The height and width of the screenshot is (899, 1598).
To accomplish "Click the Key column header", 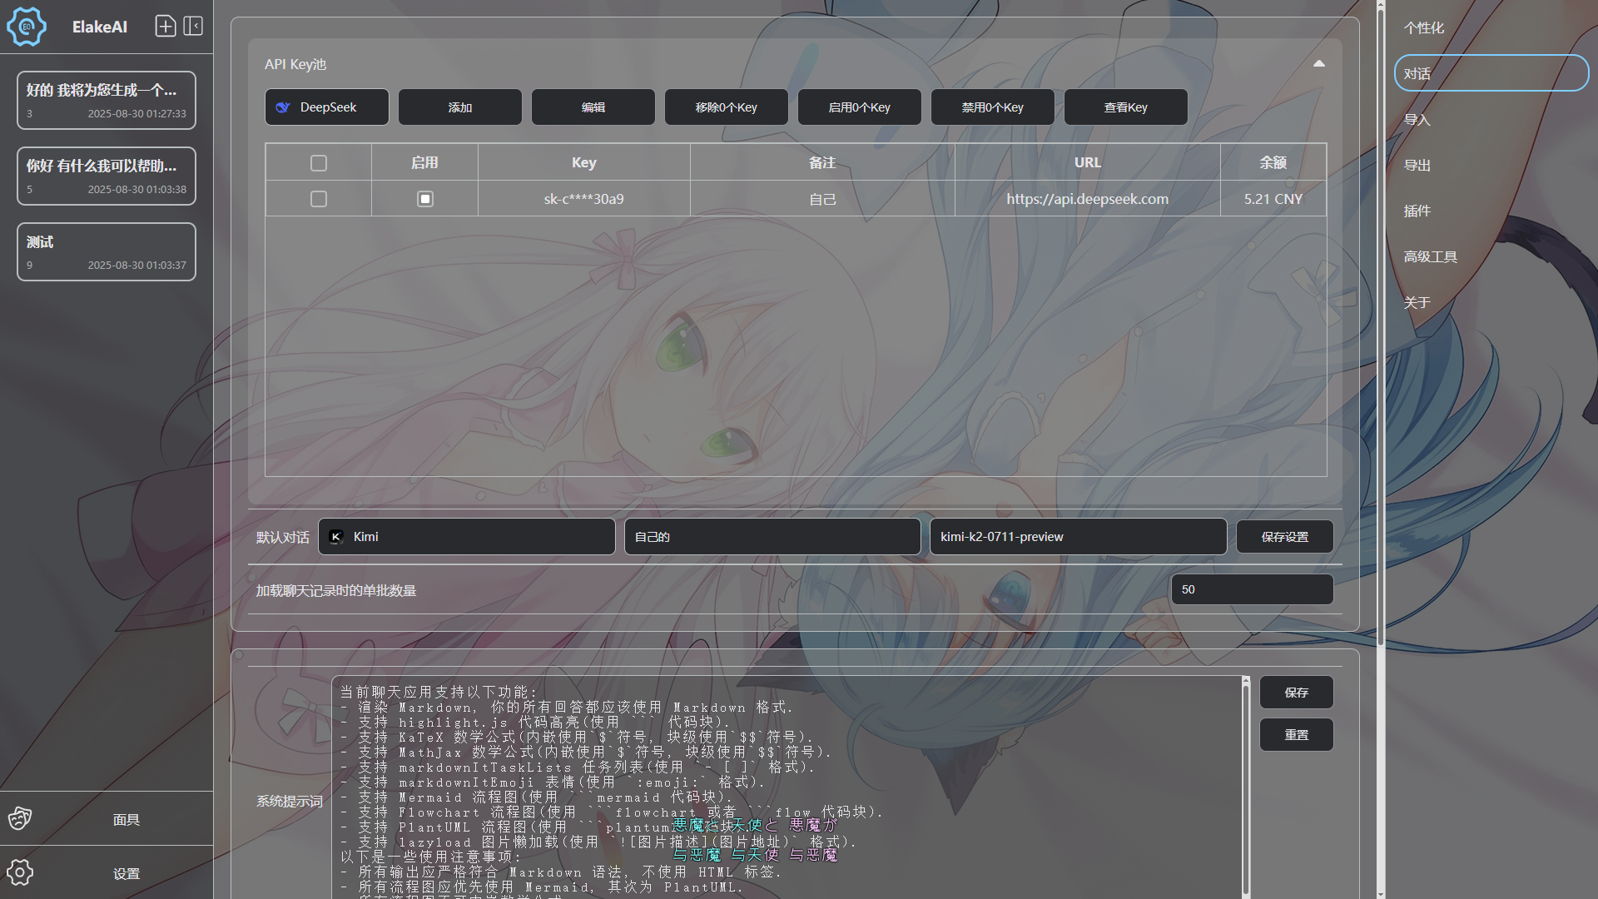I will (x=584, y=163).
